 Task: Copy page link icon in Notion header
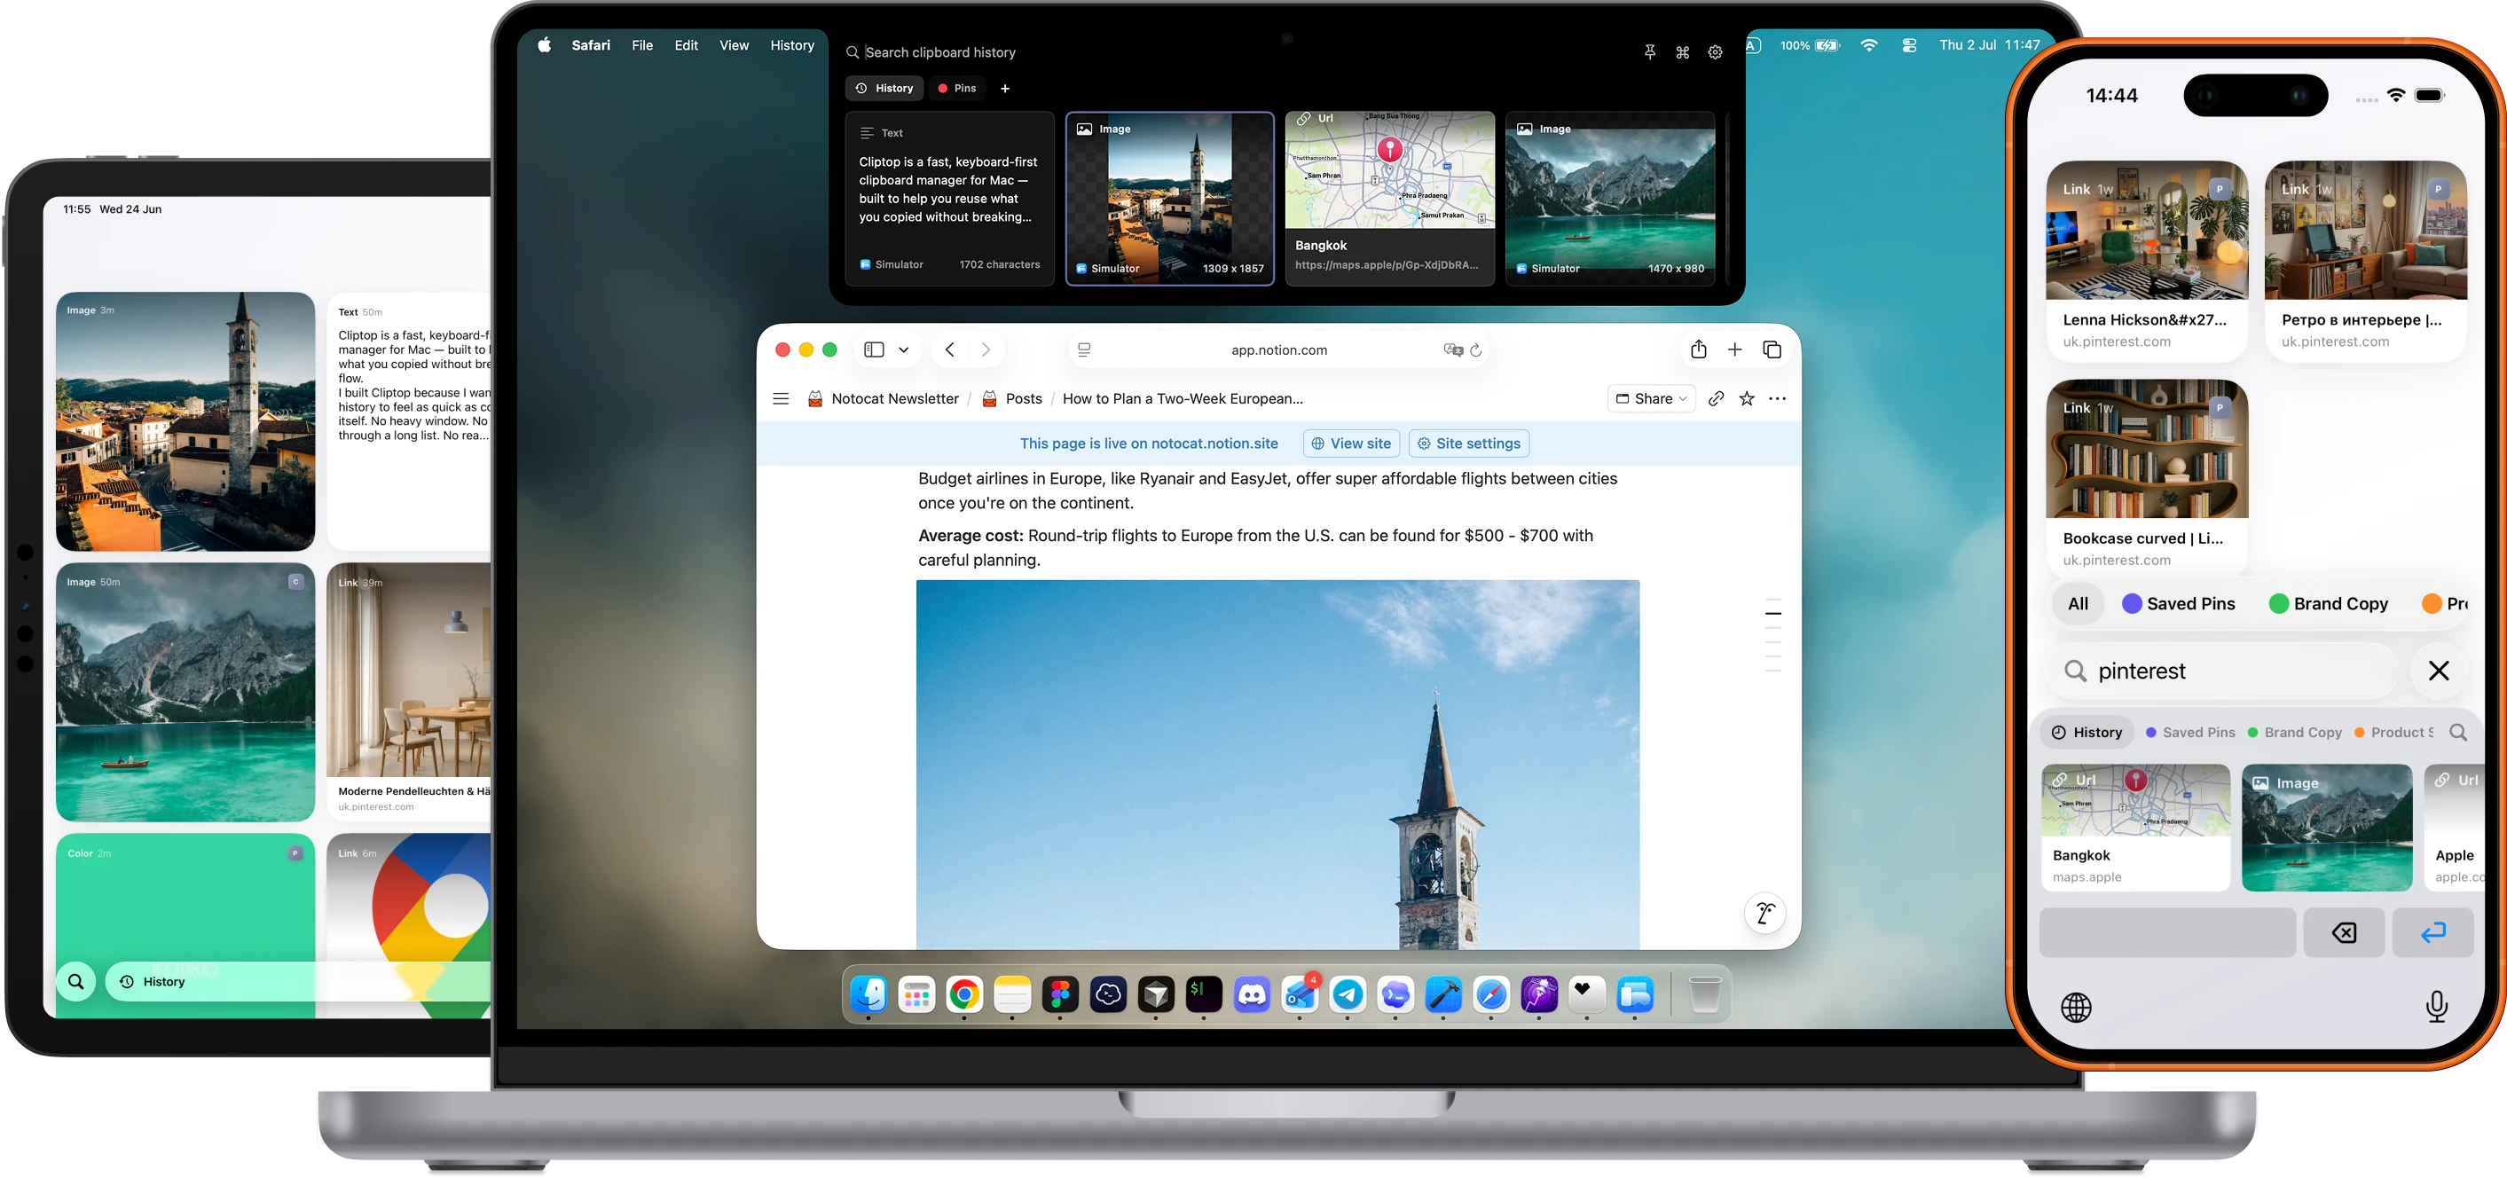1716,399
